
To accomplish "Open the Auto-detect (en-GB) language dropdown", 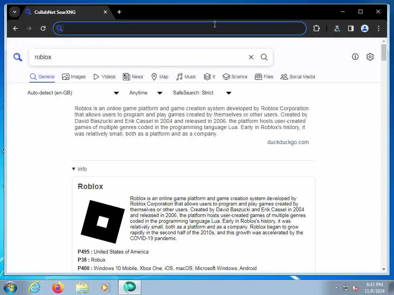I will pyautogui.click(x=73, y=93).
